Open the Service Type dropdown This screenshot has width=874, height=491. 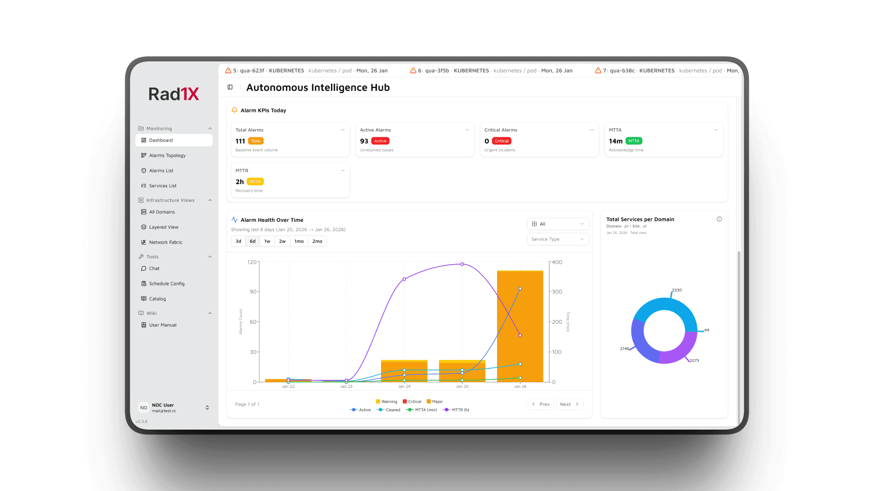pyautogui.click(x=558, y=239)
